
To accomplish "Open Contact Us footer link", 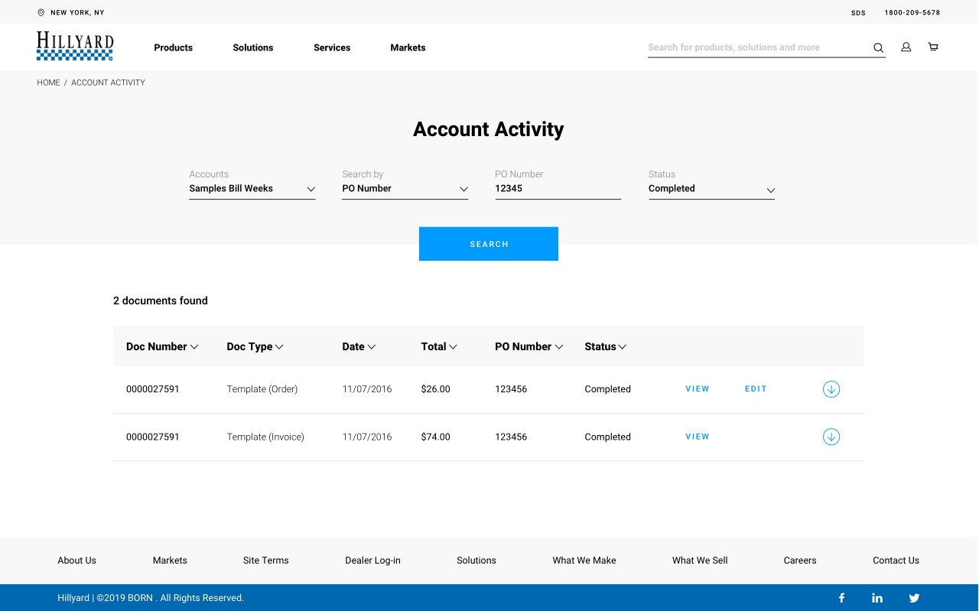I will (896, 561).
